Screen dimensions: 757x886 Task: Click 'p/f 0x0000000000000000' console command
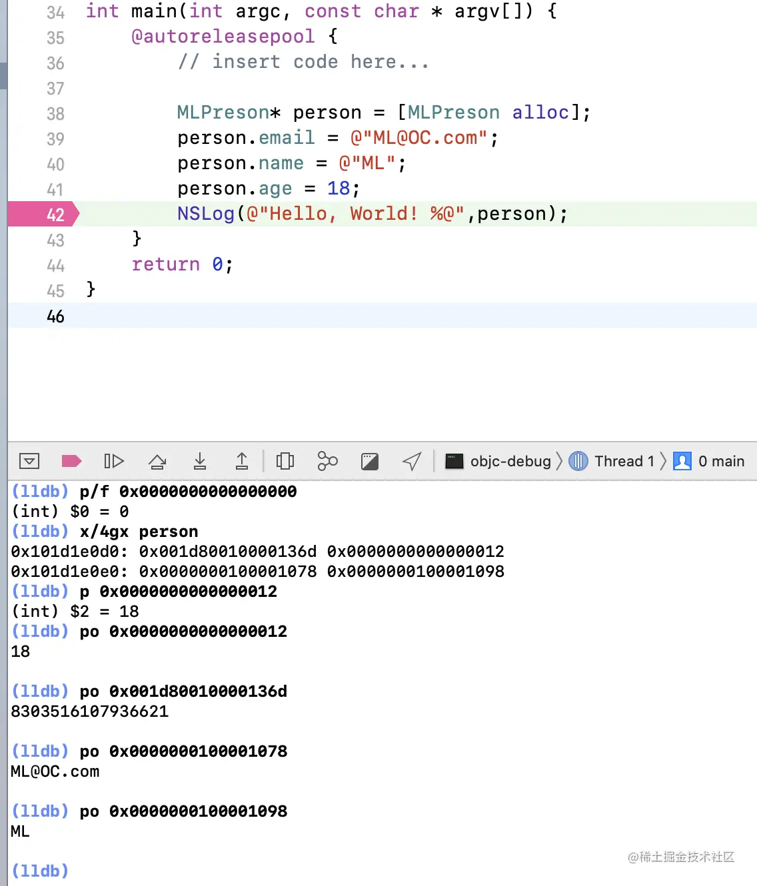click(x=188, y=492)
